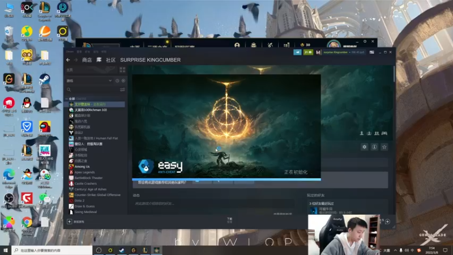
Task: Open the SURPRISE KINGCUMBER profile tab
Action: click(150, 60)
